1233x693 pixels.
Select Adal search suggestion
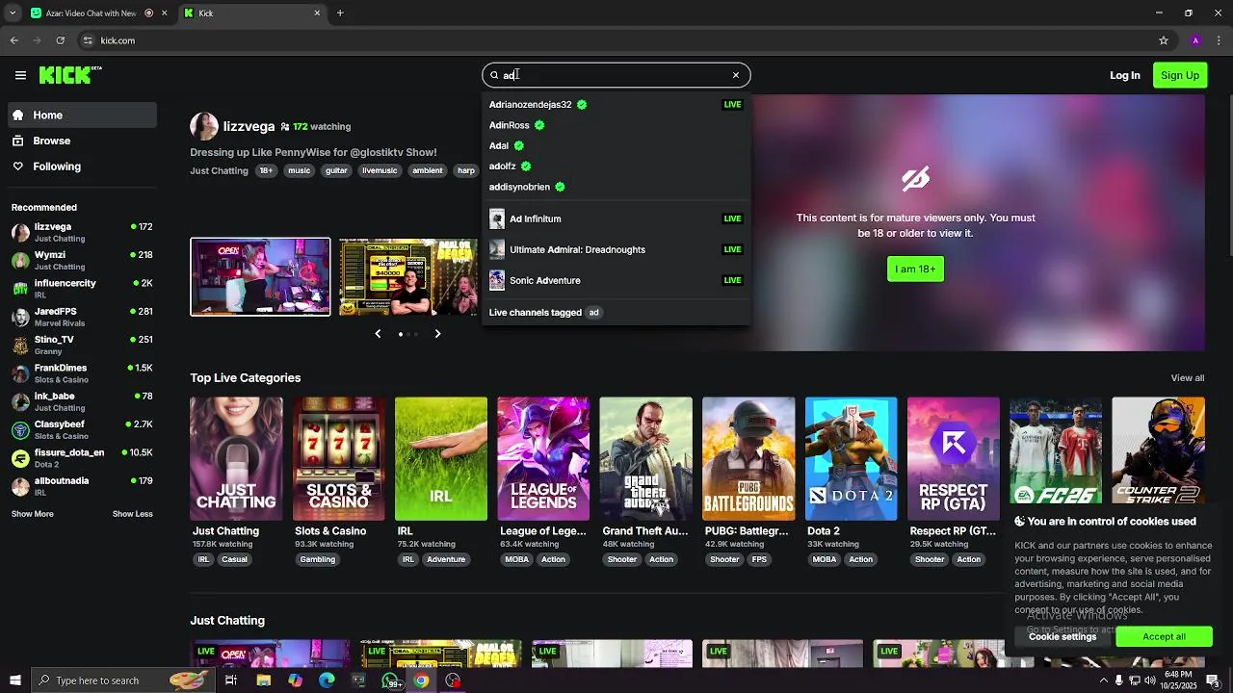[616, 145]
